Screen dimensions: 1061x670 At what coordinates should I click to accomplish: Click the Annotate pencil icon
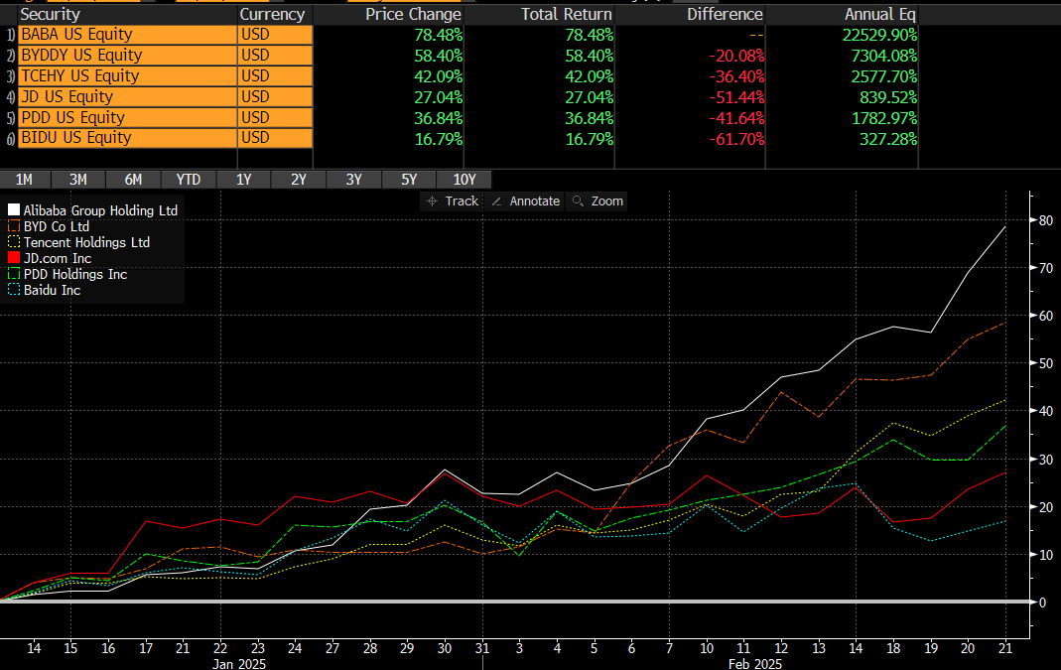496,201
